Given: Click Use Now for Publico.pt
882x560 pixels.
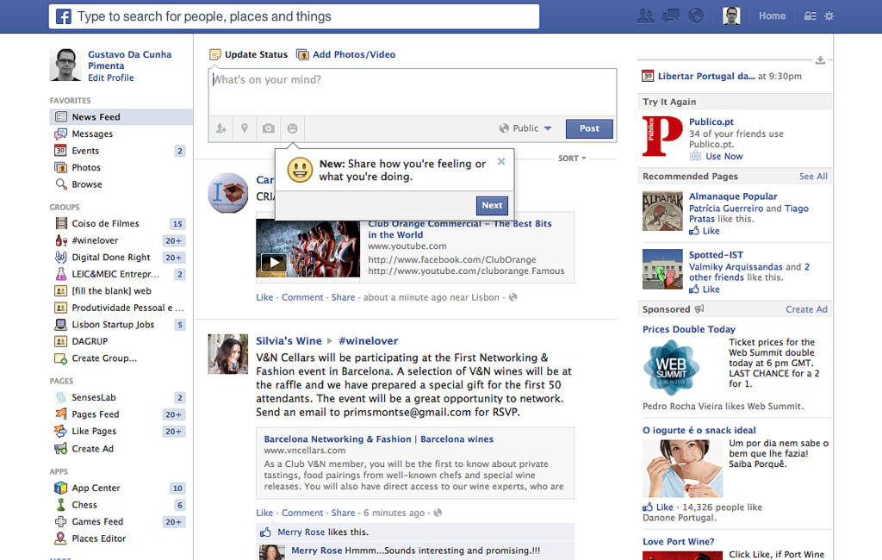Looking at the screenshot, I should (x=724, y=157).
